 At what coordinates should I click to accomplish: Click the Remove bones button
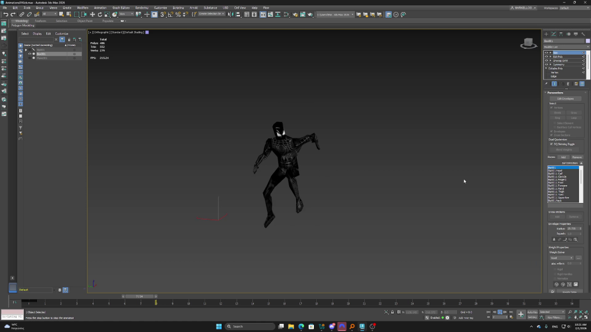click(577, 157)
